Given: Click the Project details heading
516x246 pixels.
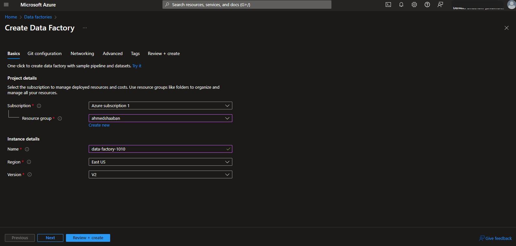Looking at the screenshot, I should 22,78.
